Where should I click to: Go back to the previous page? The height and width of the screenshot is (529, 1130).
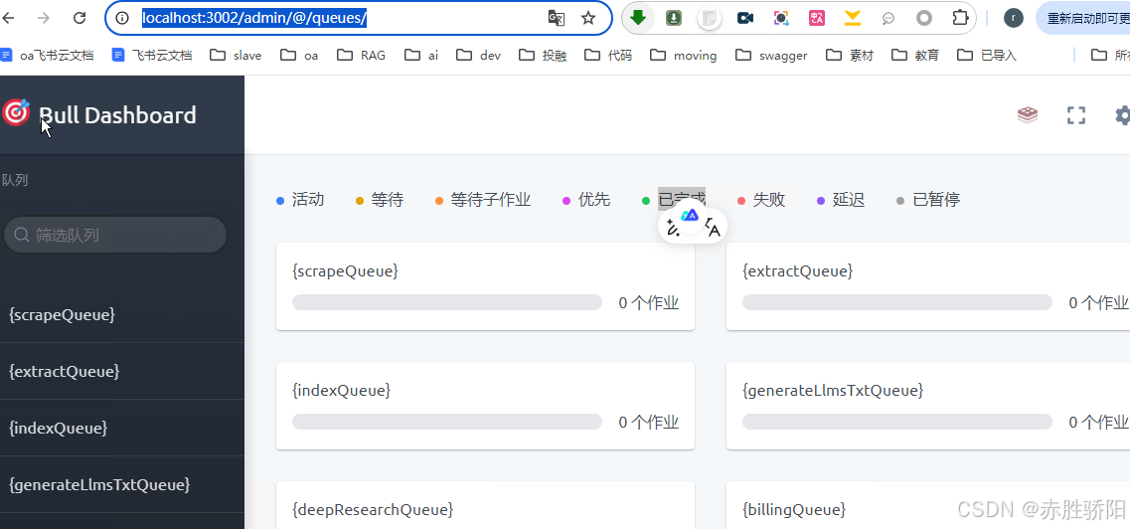[x=9, y=18]
